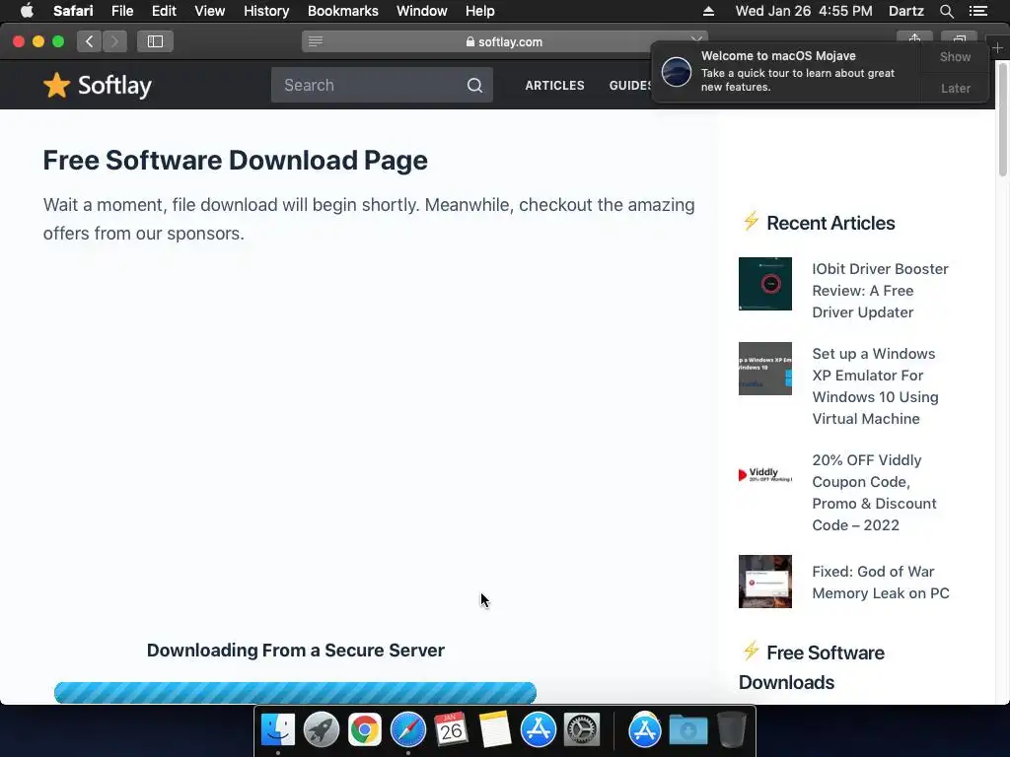Open the View menu
This screenshot has width=1010, height=757.
[x=210, y=11]
